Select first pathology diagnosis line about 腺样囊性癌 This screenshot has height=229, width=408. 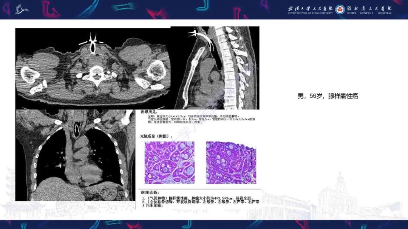198,198
